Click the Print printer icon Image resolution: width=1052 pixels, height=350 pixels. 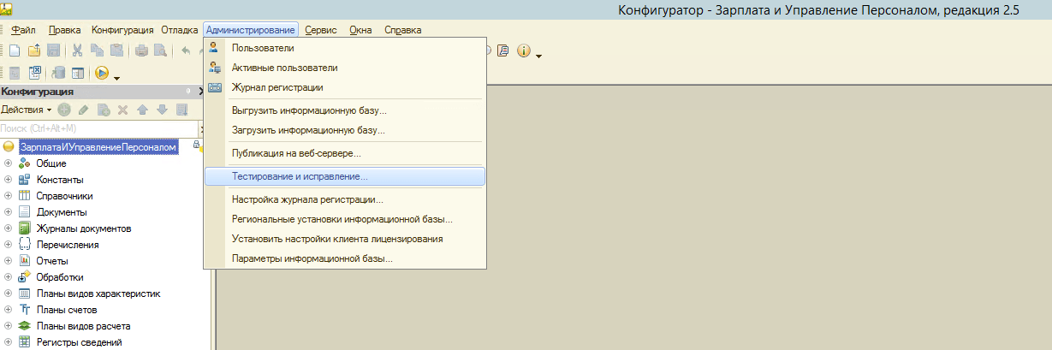[x=141, y=51]
